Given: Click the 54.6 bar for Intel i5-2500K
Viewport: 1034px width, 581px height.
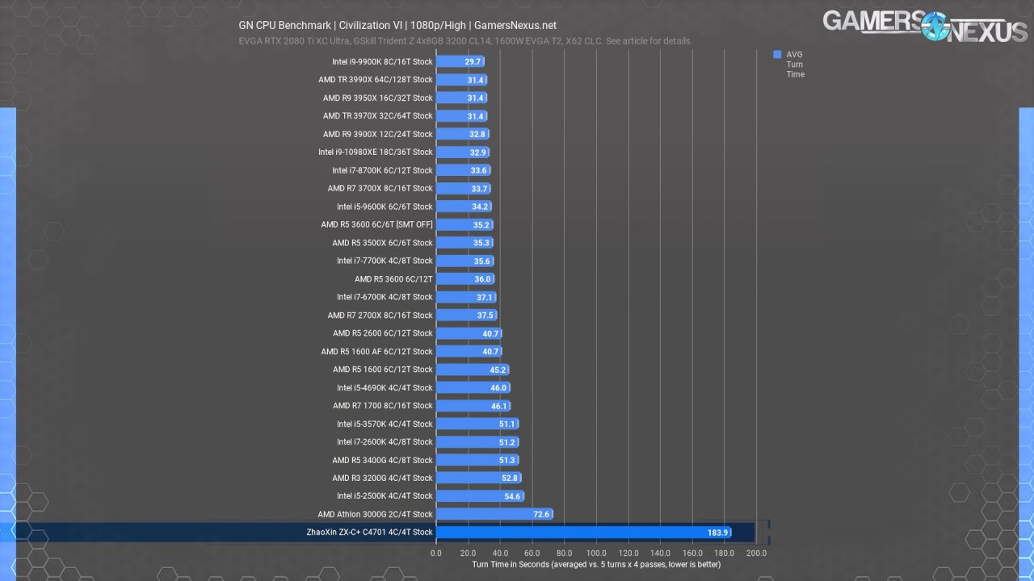Looking at the screenshot, I should click(480, 496).
